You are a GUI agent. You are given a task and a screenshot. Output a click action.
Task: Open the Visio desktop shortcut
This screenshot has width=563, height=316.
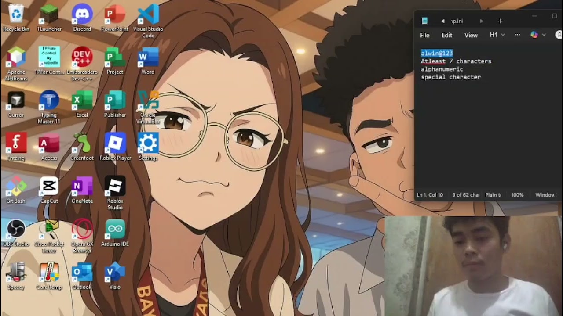pyautogui.click(x=115, y=276)
